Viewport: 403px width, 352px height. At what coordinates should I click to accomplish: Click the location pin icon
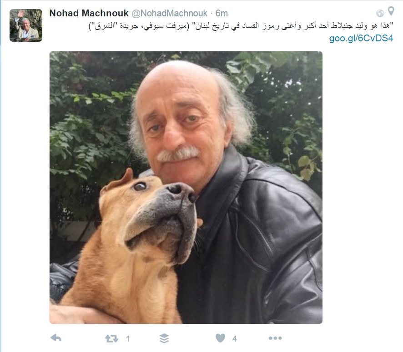[391, 11]
